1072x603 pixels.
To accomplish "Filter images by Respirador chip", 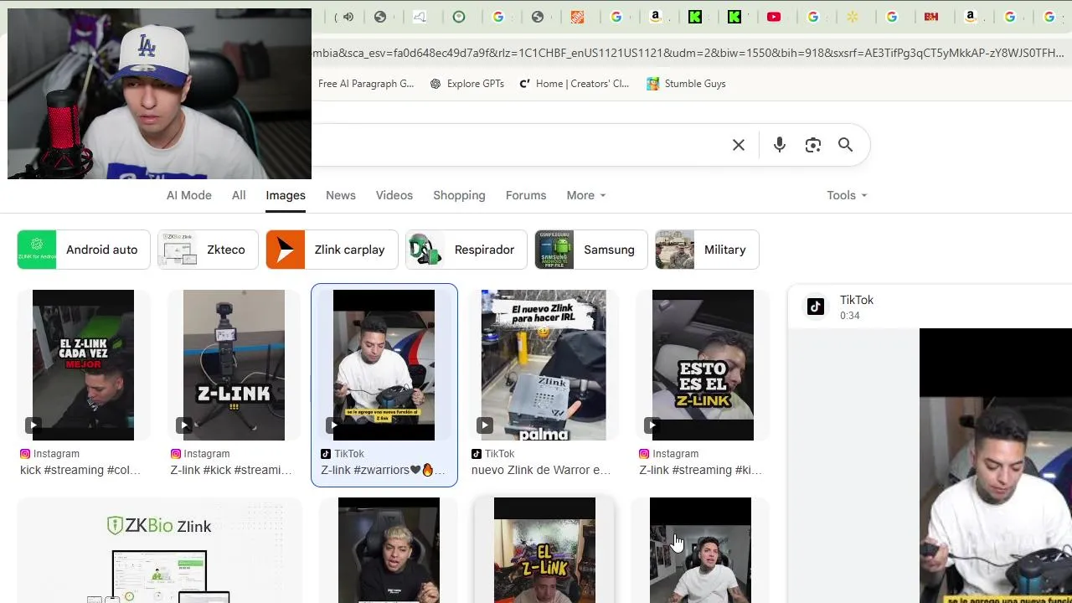I will click(x=466, y=250).
